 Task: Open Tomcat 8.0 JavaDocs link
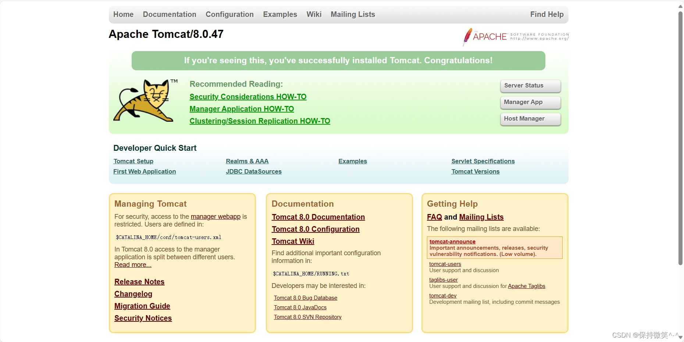300,307
